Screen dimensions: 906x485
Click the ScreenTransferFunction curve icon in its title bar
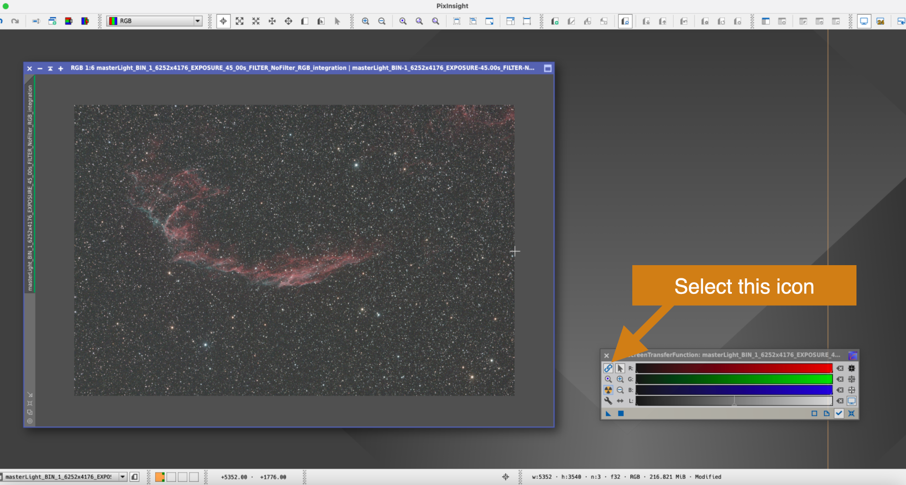click(853, 355)
